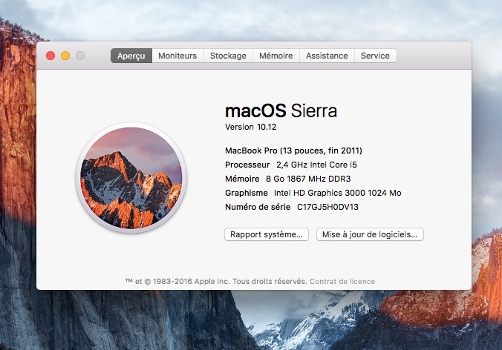The width and height of the screenshot is (502, 350).
Task: Click the 8 Go 1867 MHz DDR3 value
Action: pyautogui.click(x=308, y=179)
